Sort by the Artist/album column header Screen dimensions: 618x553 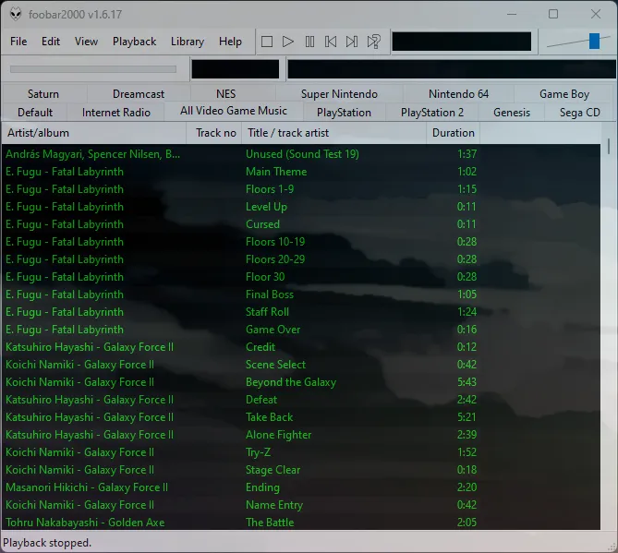pyautogui.click(x=94, y=133)
